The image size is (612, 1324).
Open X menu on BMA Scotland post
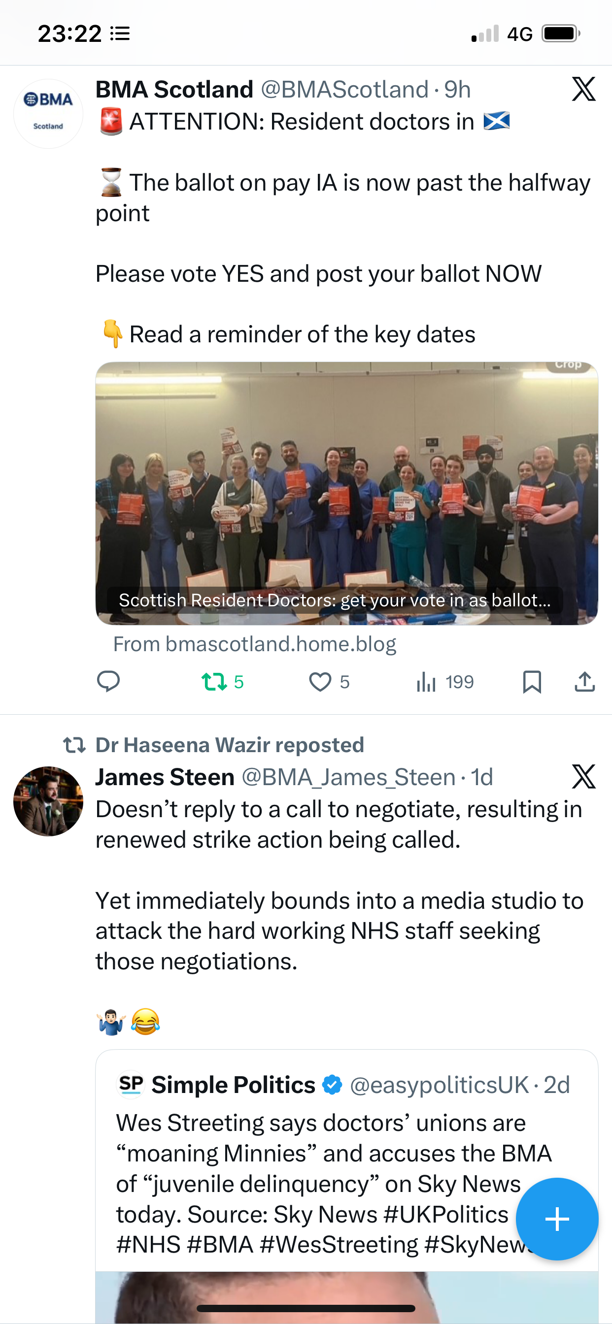point(584,89)
